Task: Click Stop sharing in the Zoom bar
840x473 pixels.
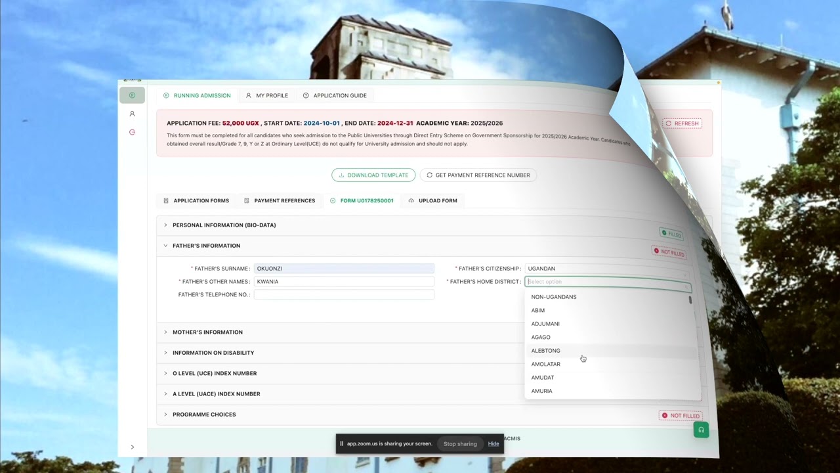Action: [460, 443]
